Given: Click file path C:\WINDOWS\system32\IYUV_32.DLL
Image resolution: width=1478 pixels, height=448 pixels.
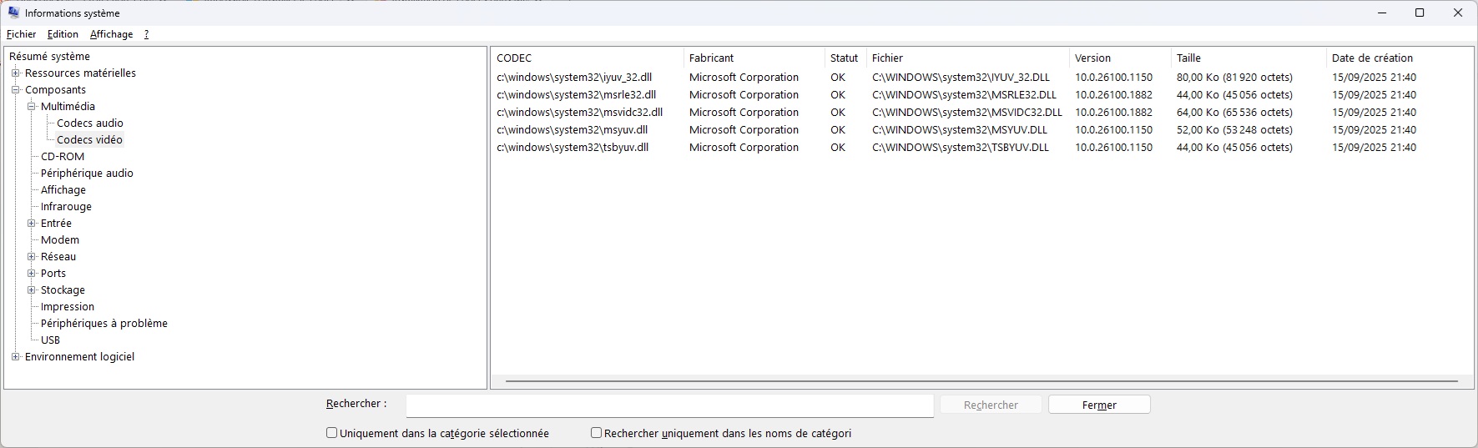Looking at the screenshot, I should (961, 77).
